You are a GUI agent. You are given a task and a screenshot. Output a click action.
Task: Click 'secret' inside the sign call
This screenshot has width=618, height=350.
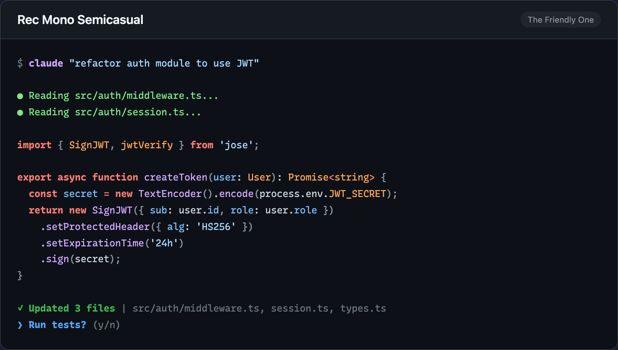coord(92,259)
